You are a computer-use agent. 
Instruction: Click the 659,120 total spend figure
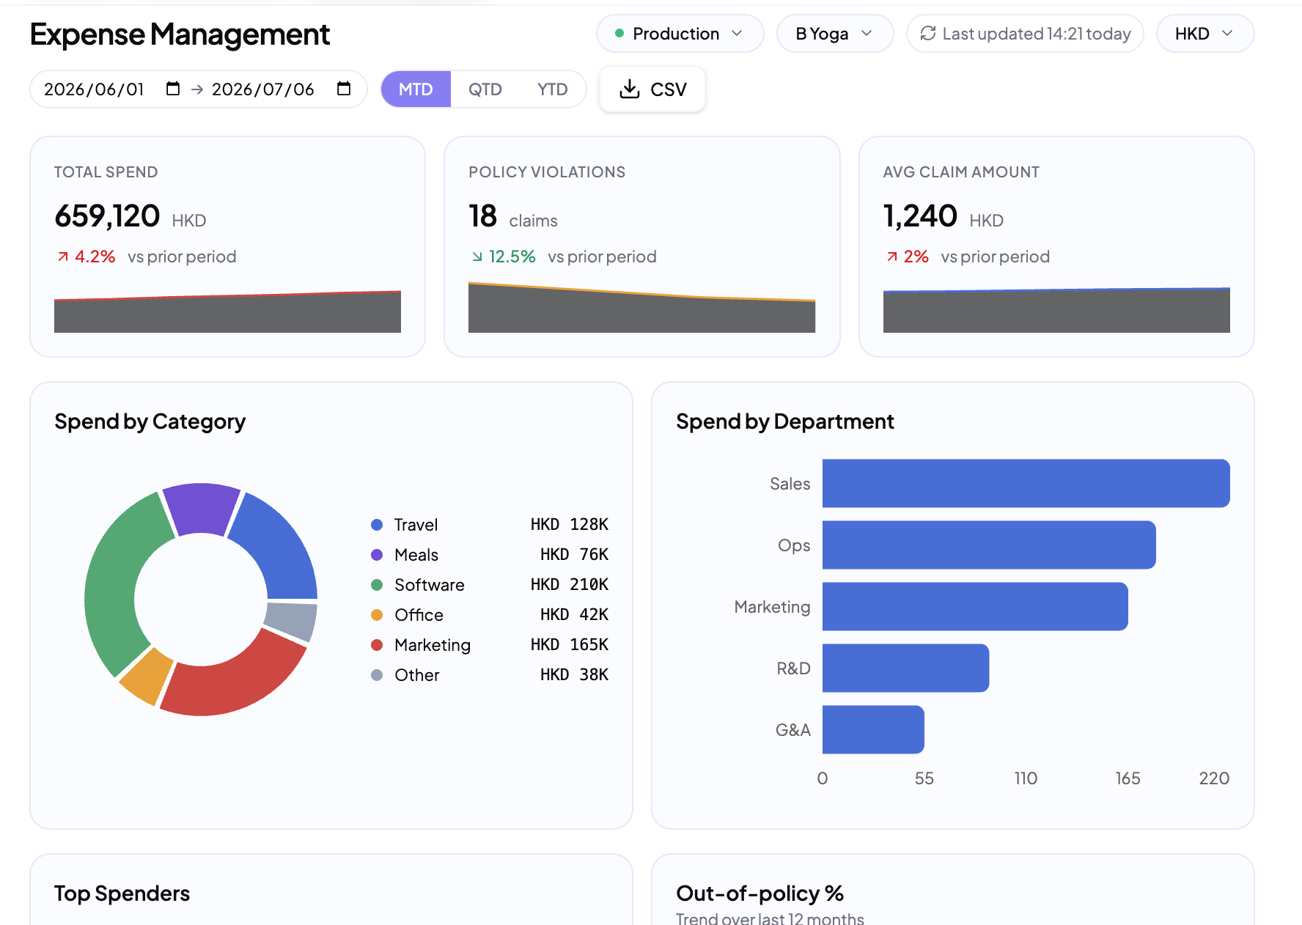pos(107,216)
